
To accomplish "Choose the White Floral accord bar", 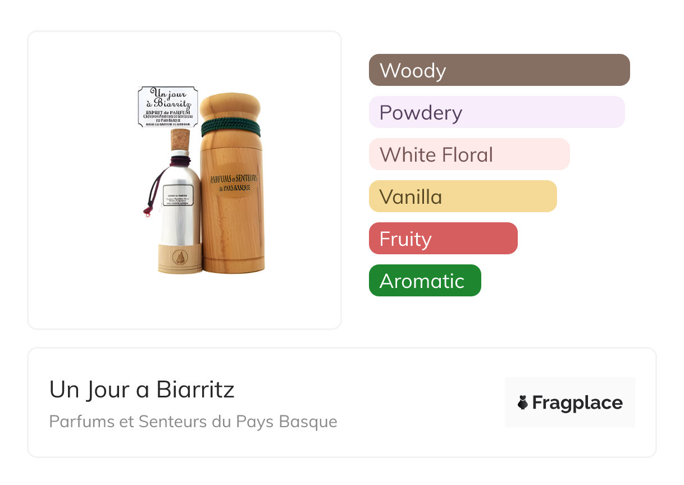I will click(x=469, y=154).
